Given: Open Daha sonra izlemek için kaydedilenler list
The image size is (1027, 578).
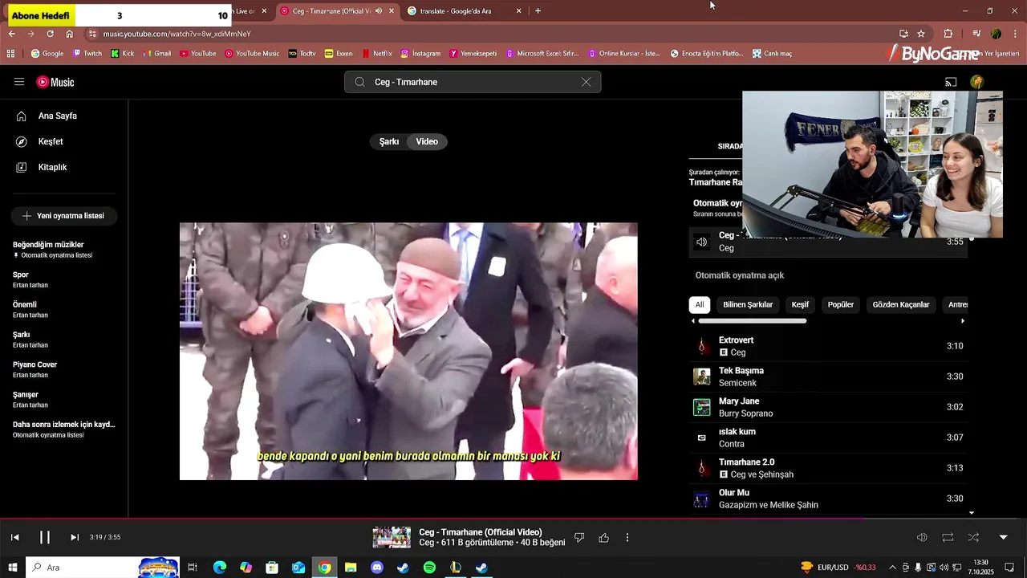Looking at the screenshot, I should click(64, 429).
